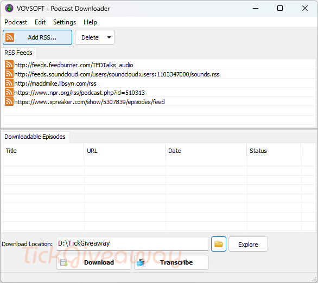Image resolution: width=318 pixels, height=283 pixels.
Task: Click the Download button
Action: [94, 262]
